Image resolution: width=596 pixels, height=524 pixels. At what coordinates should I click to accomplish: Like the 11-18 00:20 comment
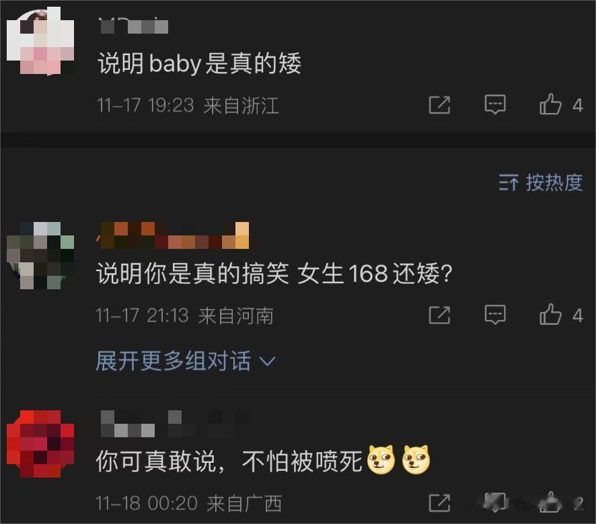(x=550, y=502)
